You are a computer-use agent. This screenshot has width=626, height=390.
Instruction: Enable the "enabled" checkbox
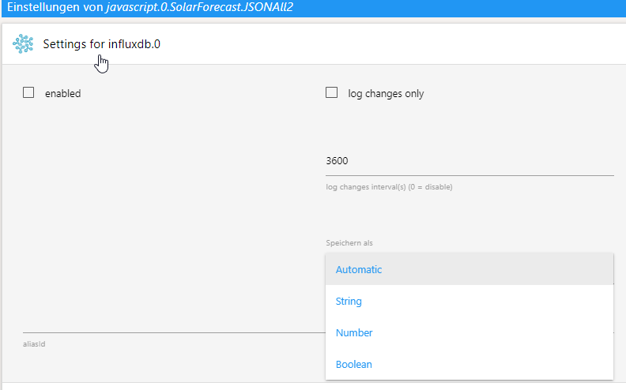tap(29, 93)
